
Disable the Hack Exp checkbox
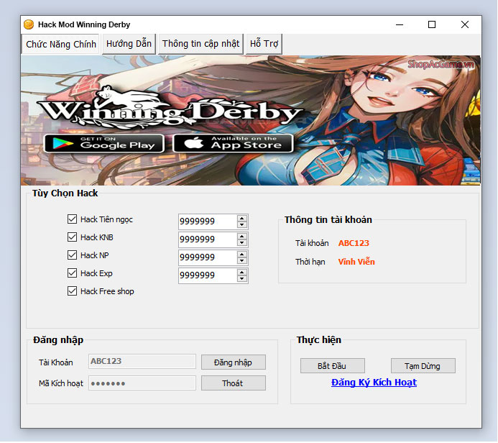72,273
